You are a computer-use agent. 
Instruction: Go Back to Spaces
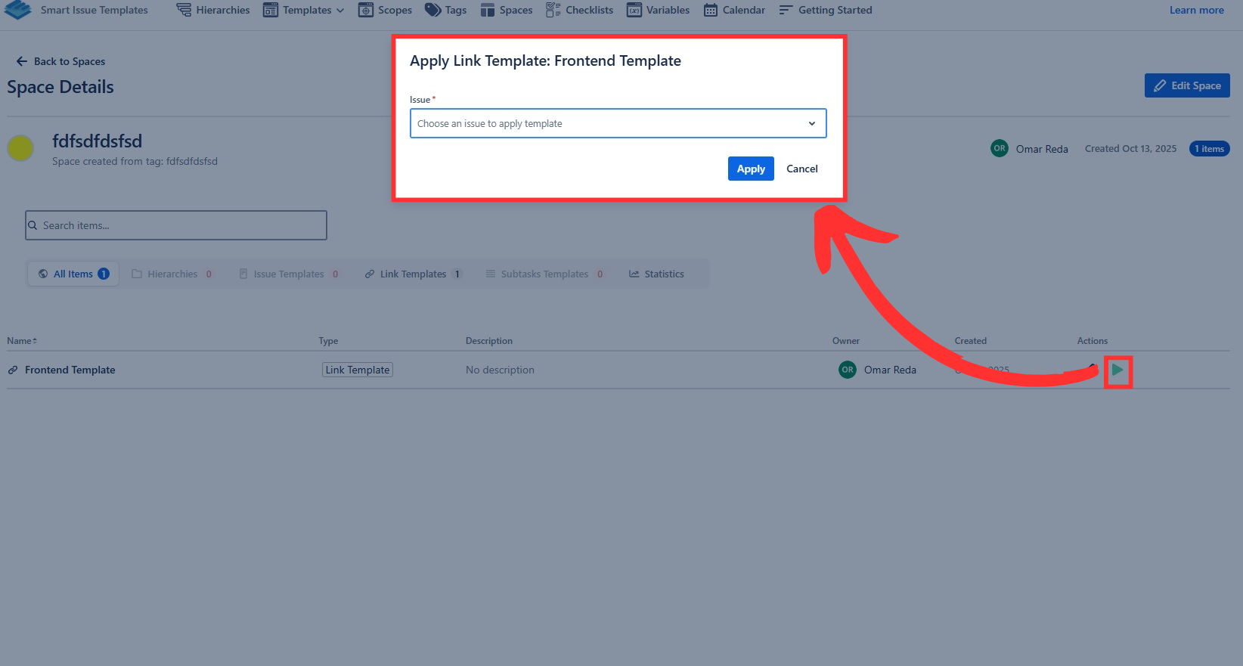tap(60, 61)
